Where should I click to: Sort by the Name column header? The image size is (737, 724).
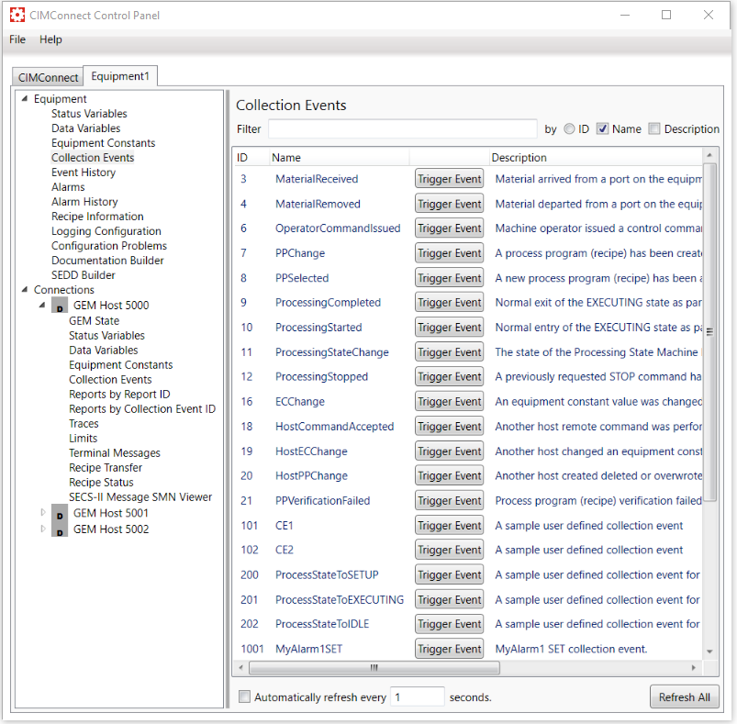339,158
